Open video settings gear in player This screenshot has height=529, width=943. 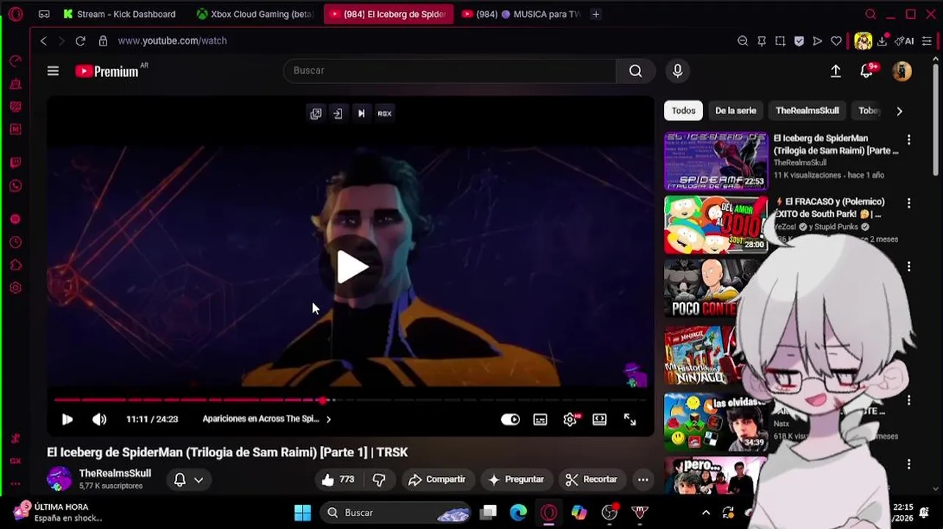click(x=571, y=420)
